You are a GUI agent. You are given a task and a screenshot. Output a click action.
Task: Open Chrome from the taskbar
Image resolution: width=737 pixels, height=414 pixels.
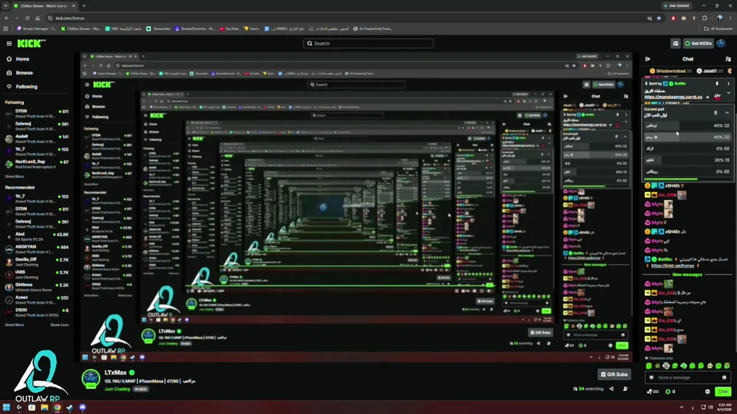coord(57,408)
